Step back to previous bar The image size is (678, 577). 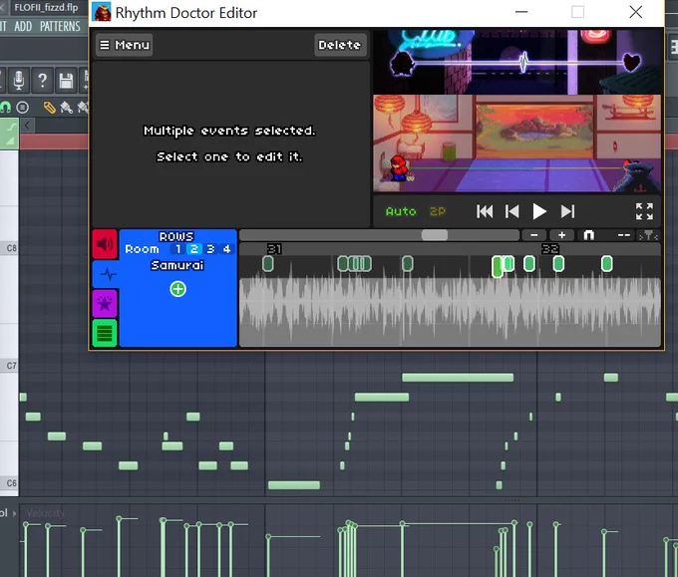click(511, 211)
